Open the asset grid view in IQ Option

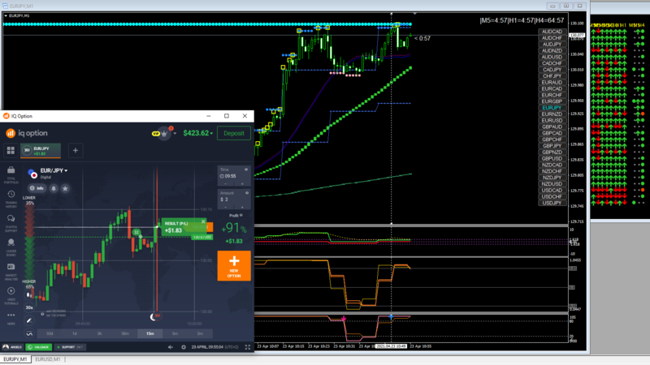(x=11, y=151)
